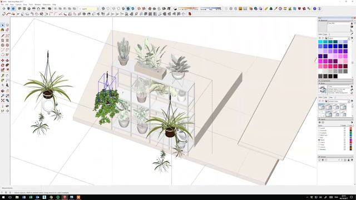Expand the Components tray panel

coord(319,81)
